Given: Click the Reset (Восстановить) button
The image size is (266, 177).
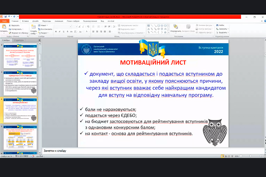Looking at the screenshot, I should coord(46,29).
